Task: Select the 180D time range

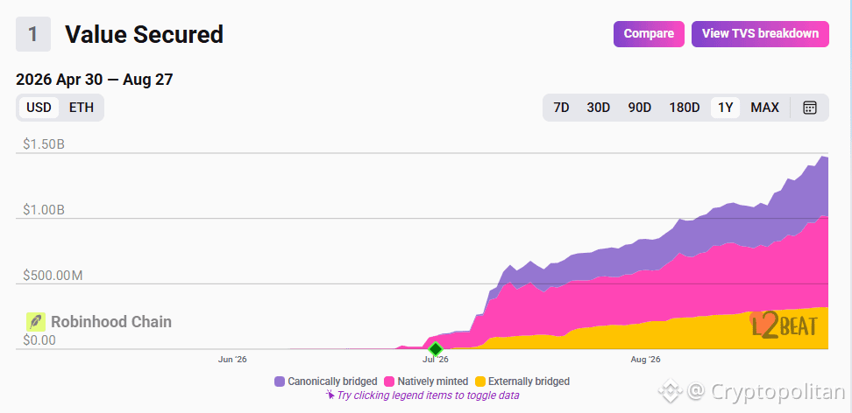Action: point(684,108)
